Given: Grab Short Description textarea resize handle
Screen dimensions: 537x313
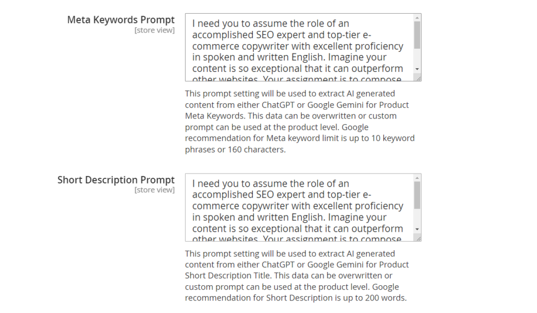Looking at the screenshot, I should [418, 238].
